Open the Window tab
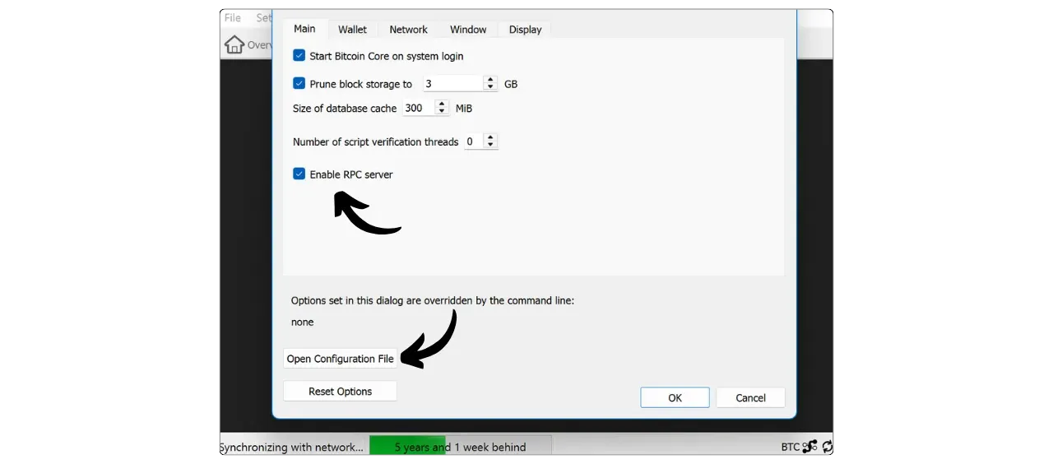This screenshot has width=1053, height=464. pos(468,30)
